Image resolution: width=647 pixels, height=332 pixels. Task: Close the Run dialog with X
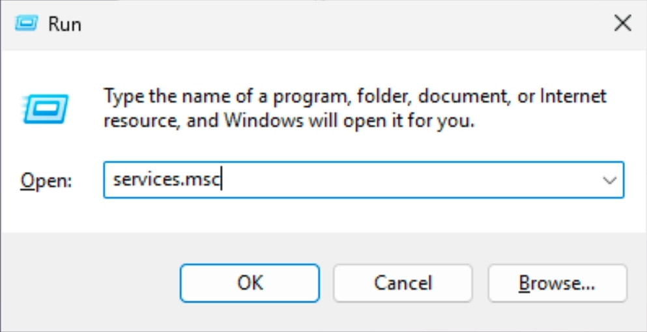pos(623,24)
